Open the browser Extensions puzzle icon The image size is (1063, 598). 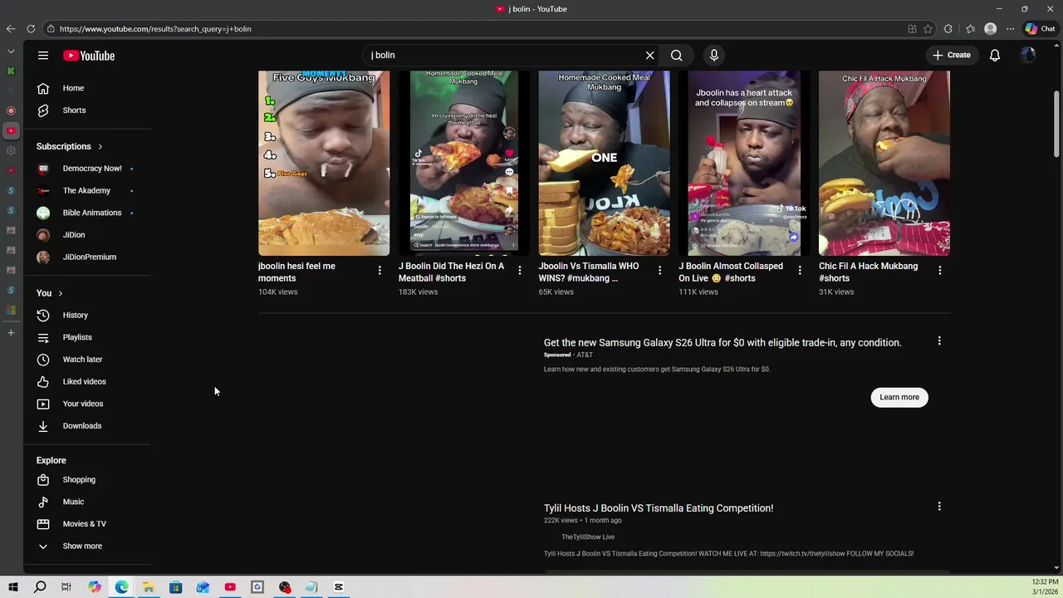(948, 29)
